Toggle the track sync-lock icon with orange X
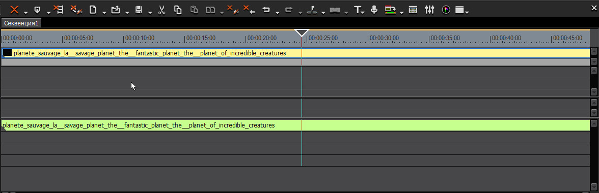 coord(58,10)
